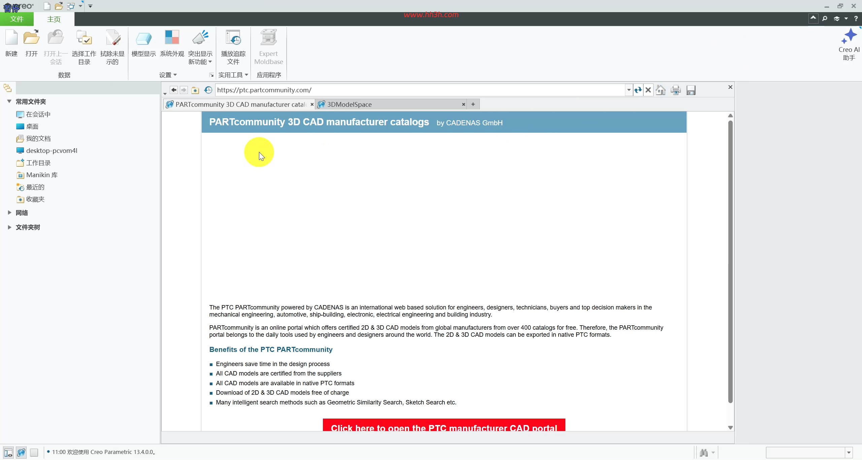This screenshot has height=460, width=862.
Task: Click the browser favorites folder icon
Action: [195, 90]
